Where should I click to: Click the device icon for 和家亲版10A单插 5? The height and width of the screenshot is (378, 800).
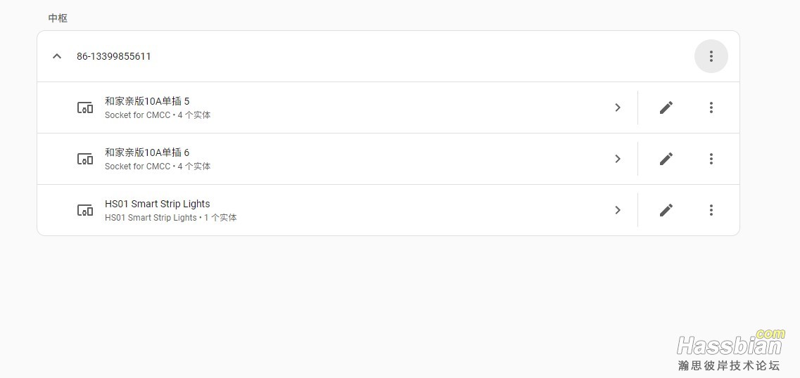[85, 107]
